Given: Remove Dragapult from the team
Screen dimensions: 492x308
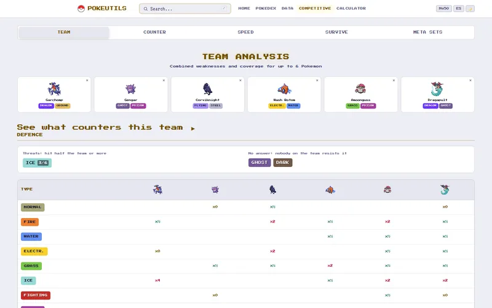Looking at the screenshot, I should [470, 81].
